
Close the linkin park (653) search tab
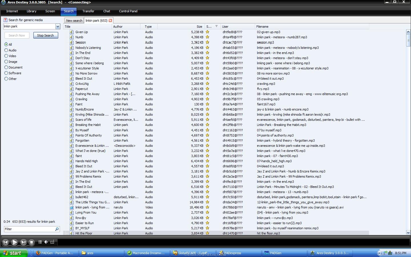coord(110,21)
